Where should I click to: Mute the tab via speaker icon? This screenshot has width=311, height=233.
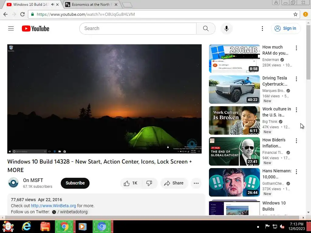pos(53,4)
